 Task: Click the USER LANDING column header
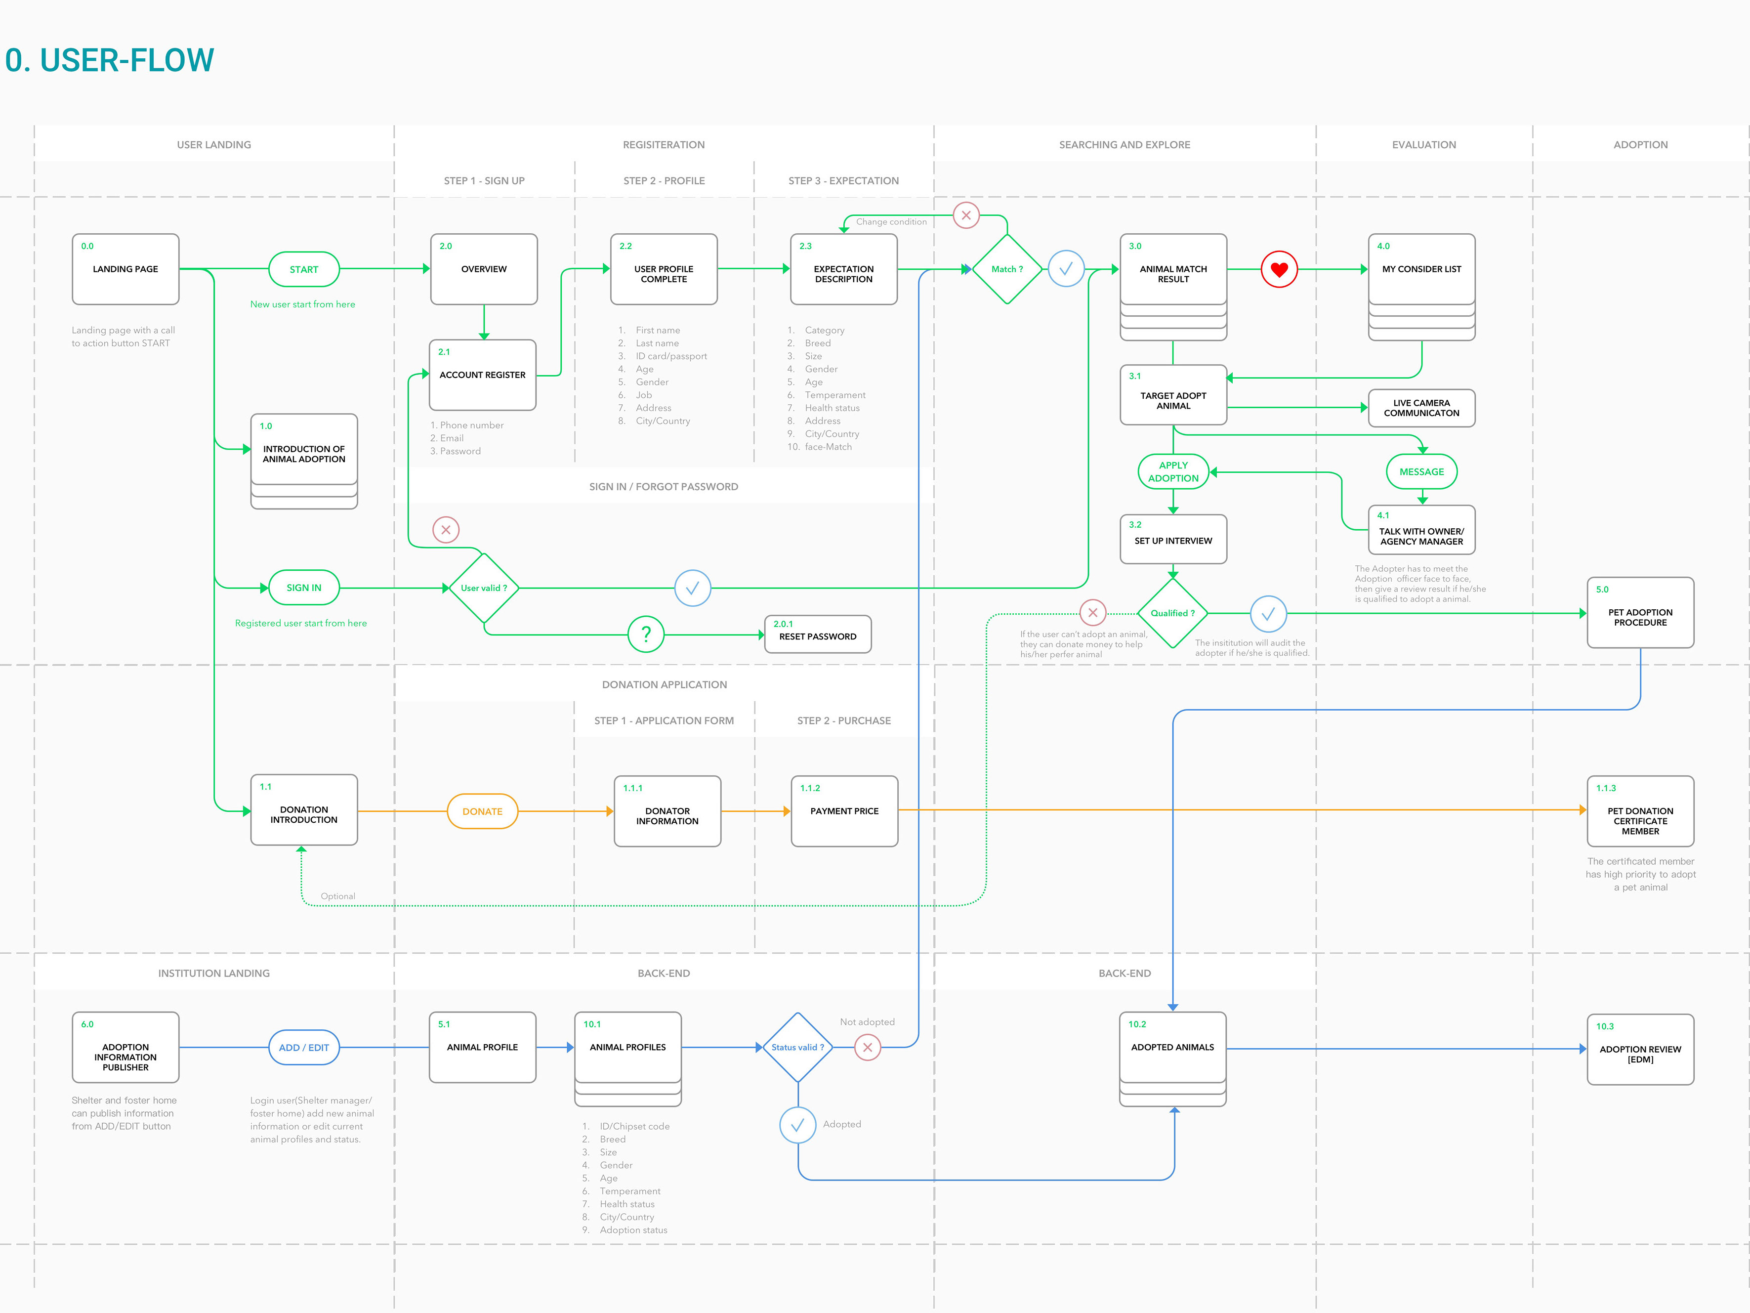click(213, 145)
